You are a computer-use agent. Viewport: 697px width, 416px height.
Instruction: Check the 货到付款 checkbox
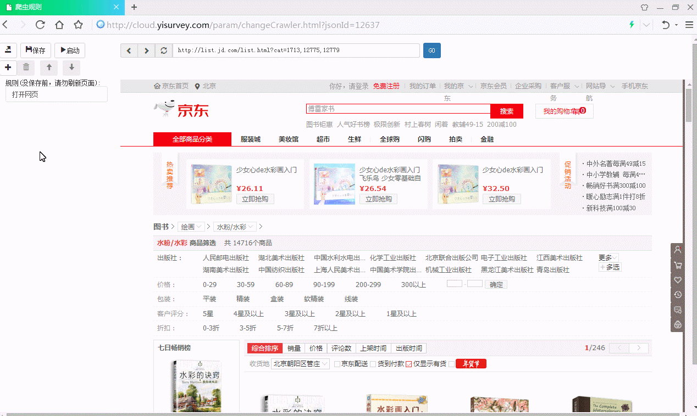click(373, 364)
